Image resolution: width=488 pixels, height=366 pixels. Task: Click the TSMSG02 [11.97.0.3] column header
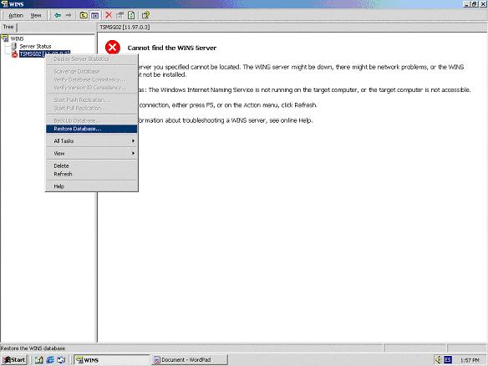click(x=125, y=28)
